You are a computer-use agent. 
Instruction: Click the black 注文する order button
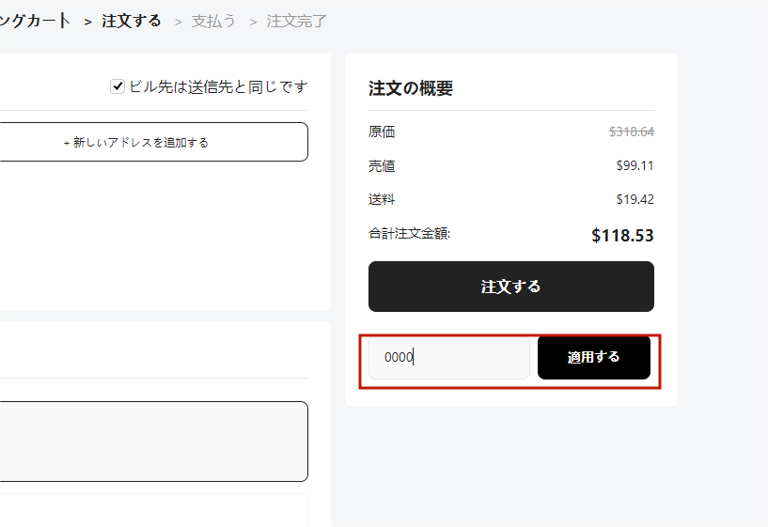click(510, 287)
